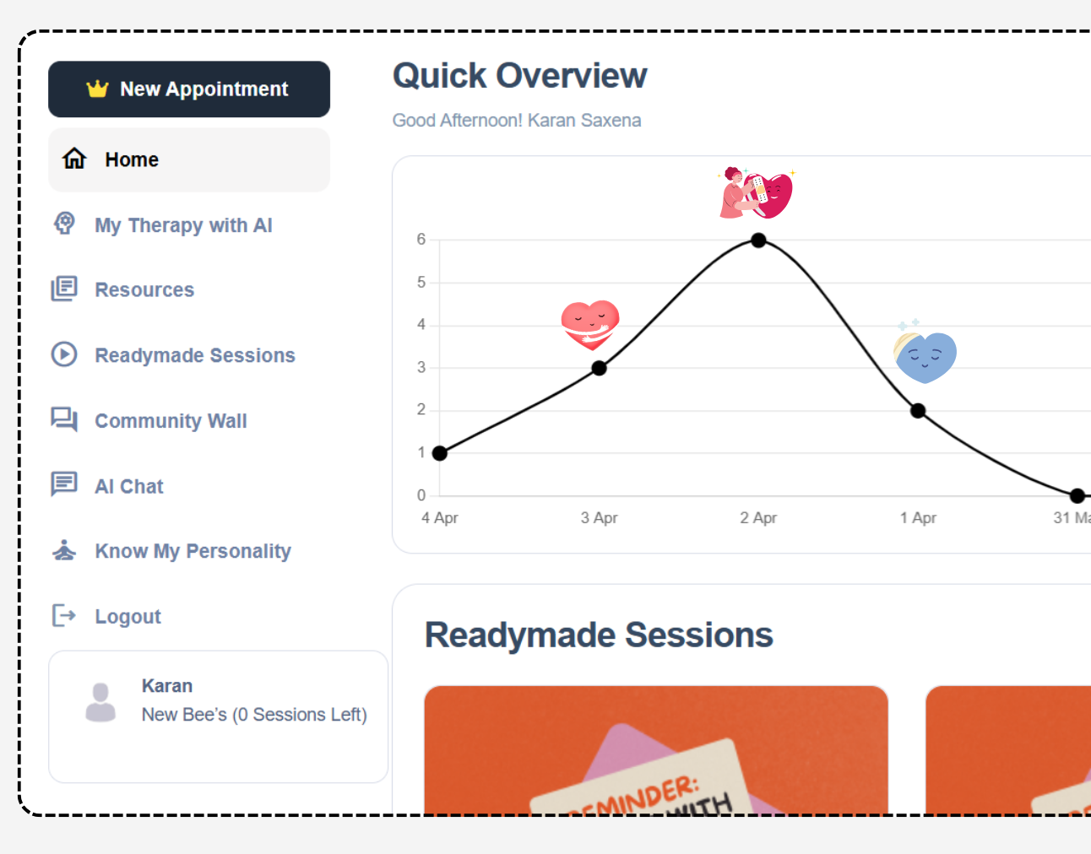Click the Know My Personality meditation icon
The height and width of the screenshot is (854, 1091).
point(64,550)
